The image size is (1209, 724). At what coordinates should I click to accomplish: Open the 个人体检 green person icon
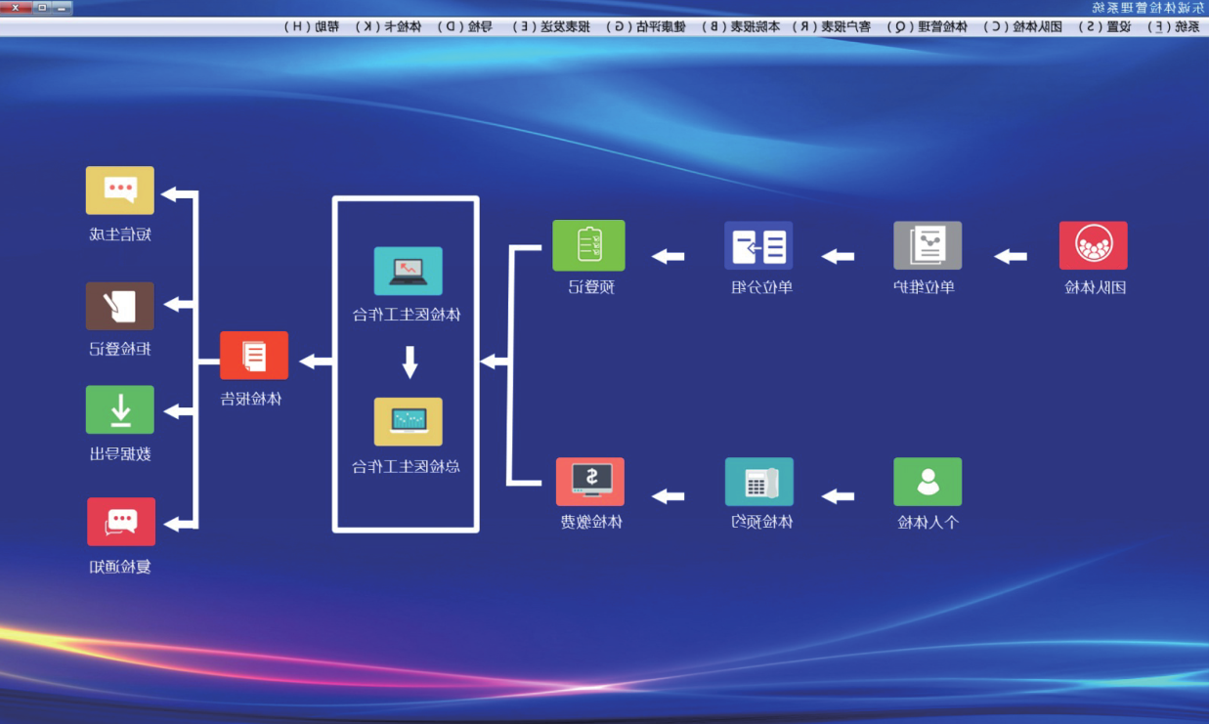(x=928, y=482)
